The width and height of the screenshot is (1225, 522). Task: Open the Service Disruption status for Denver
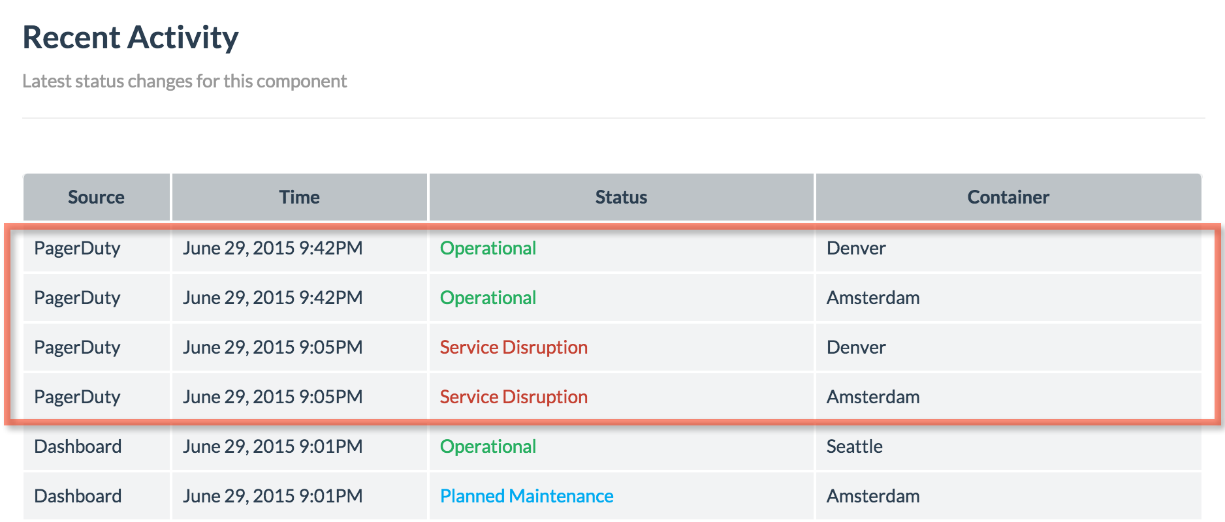tap(514, 347)
